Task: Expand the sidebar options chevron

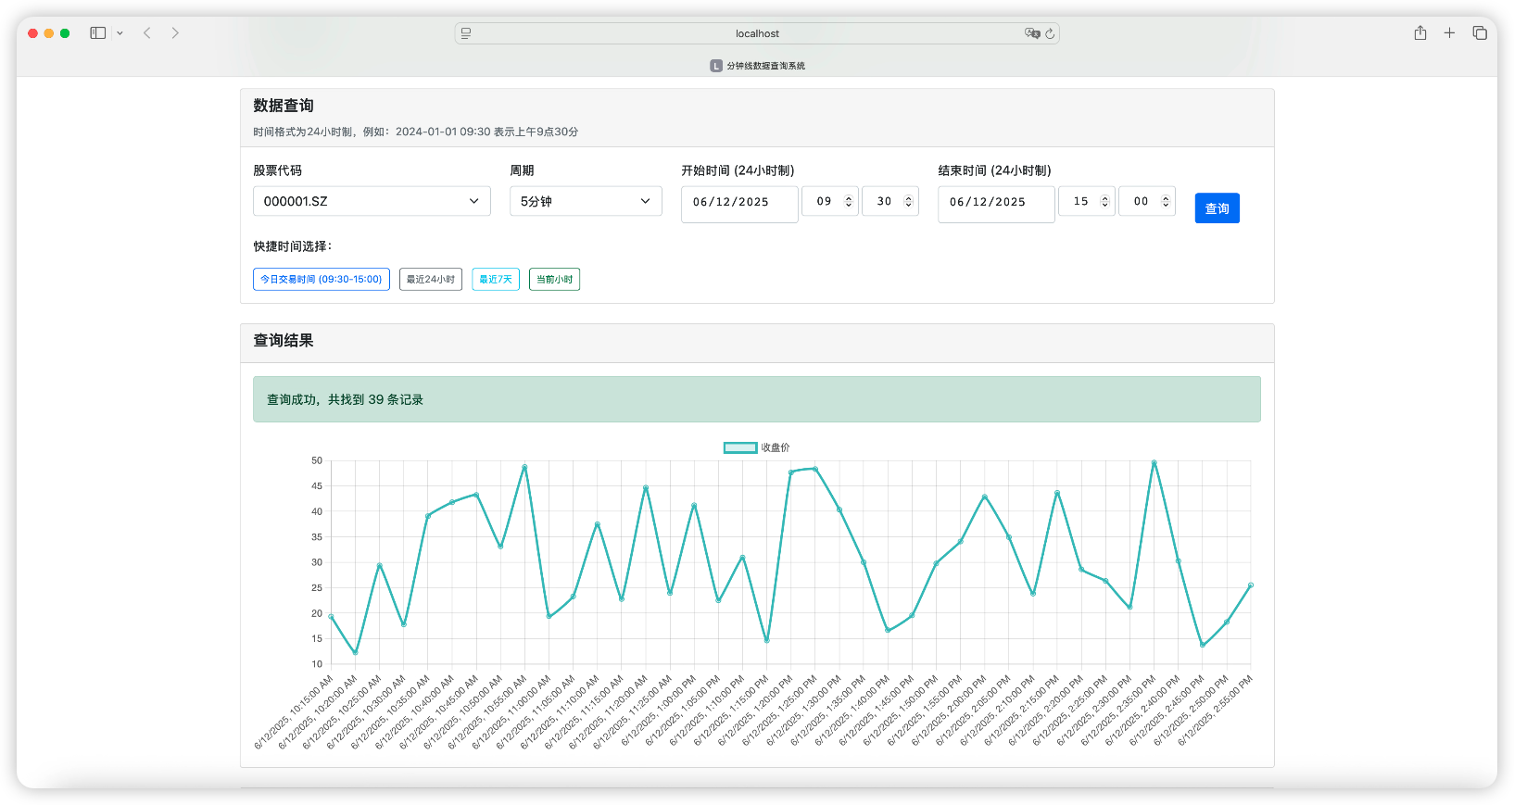Action: 120,33
